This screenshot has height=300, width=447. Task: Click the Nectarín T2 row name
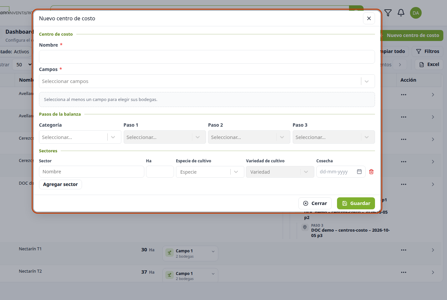[x=30, y=271]
